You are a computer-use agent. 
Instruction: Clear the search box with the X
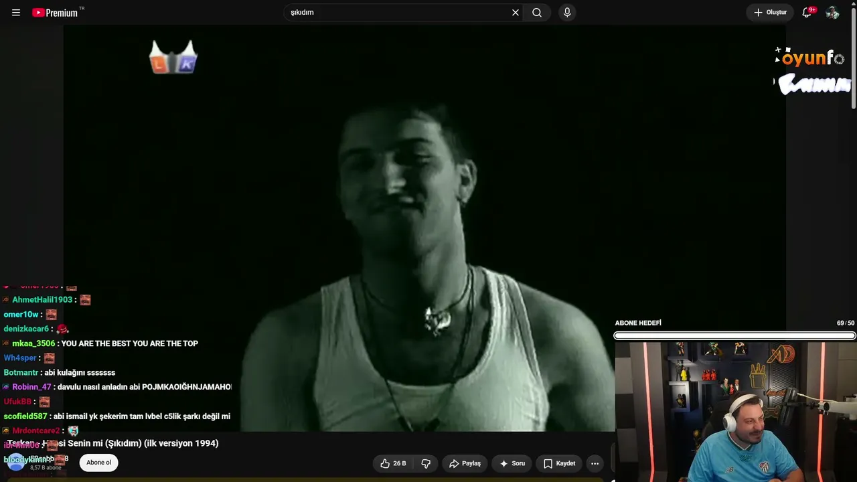(516, 13)
